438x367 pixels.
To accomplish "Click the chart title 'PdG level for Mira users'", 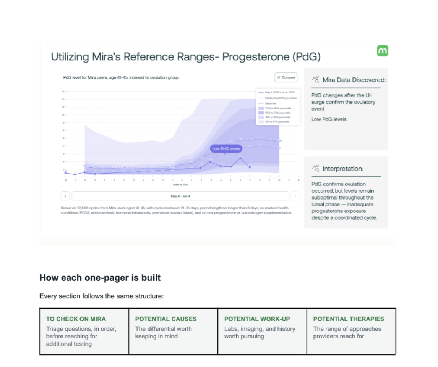I will [x=121, y=77].
